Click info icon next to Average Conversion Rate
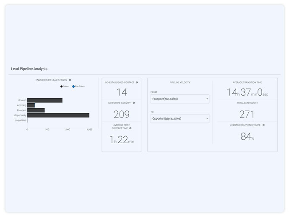 coord(263,125)
